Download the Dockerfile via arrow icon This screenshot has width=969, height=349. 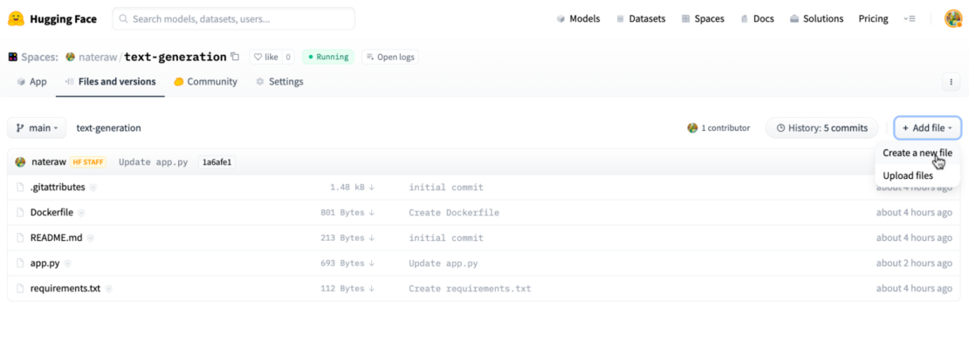371,212
